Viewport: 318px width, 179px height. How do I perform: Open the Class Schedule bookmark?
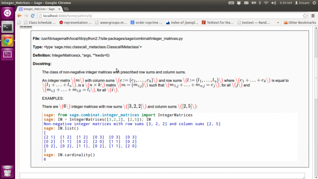40,22
